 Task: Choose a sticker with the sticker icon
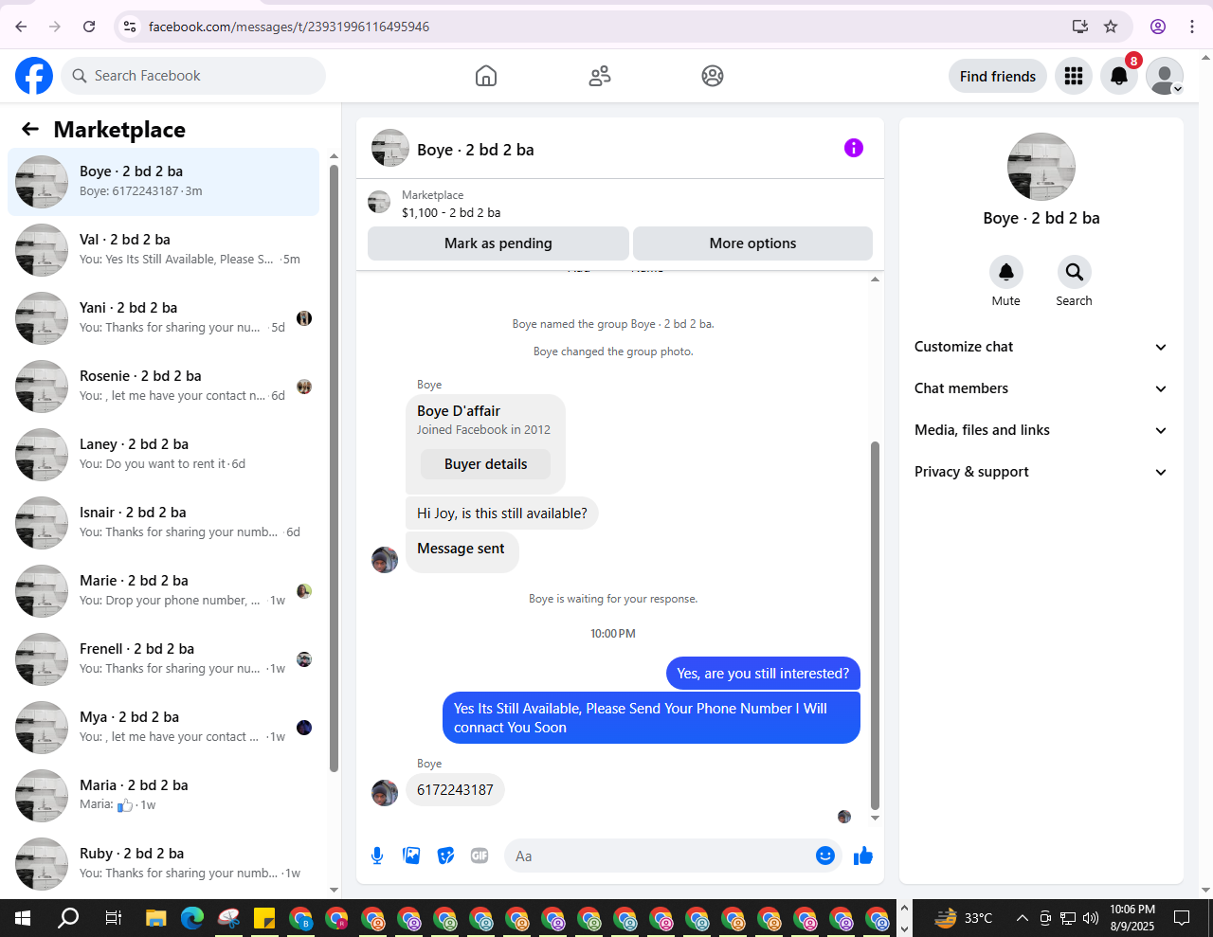(445, 856)
